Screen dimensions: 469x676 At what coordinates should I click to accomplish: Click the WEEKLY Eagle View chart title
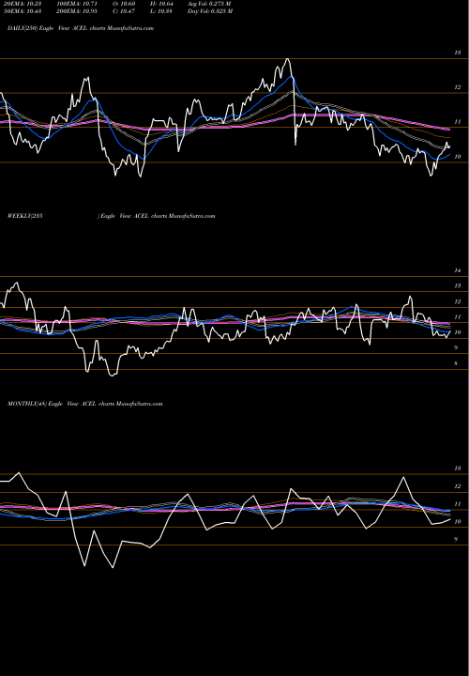(111, 216)
